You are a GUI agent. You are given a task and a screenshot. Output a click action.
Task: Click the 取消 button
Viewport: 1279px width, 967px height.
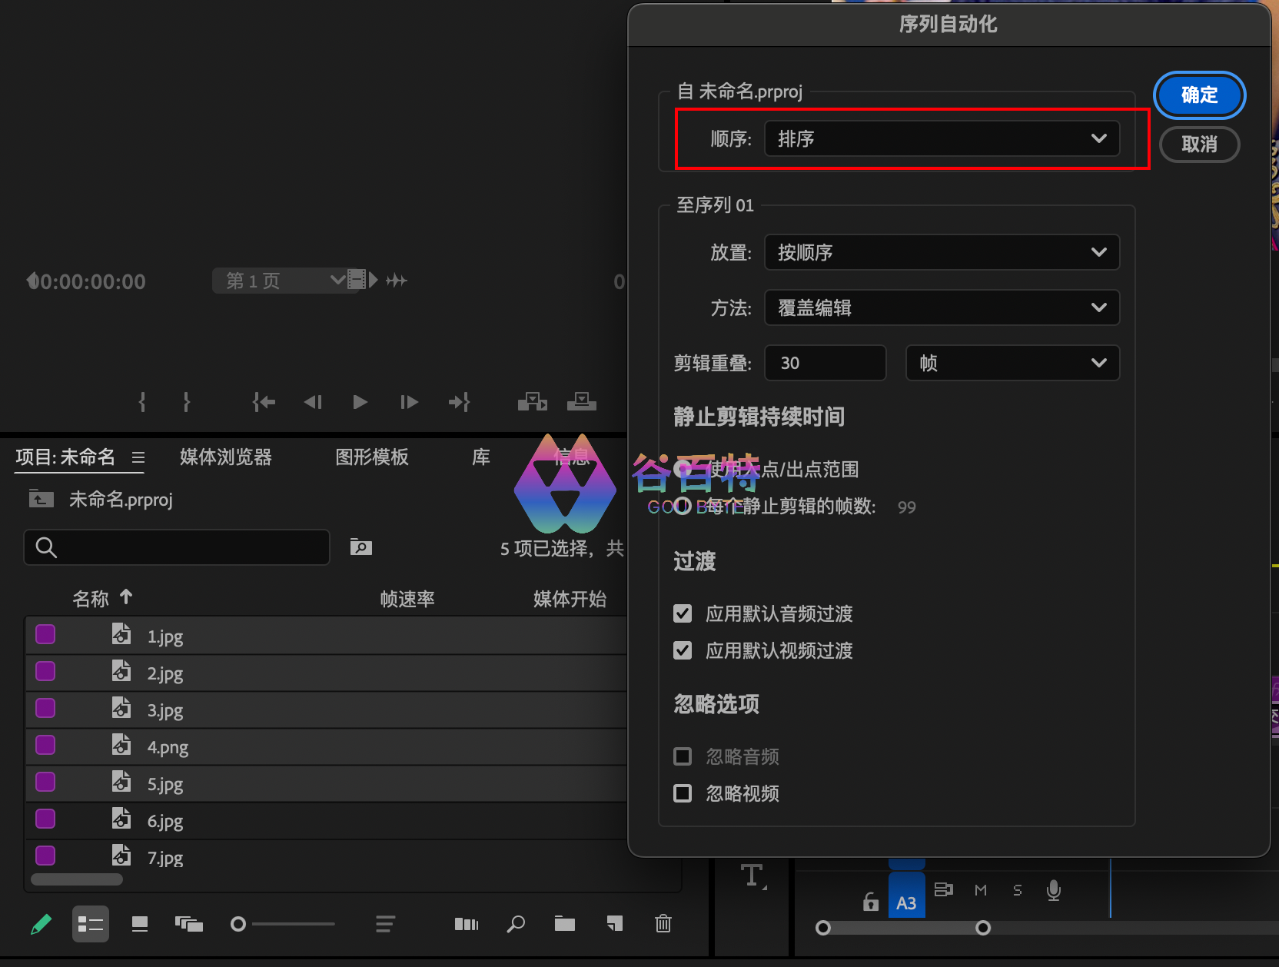(1199, 145)
